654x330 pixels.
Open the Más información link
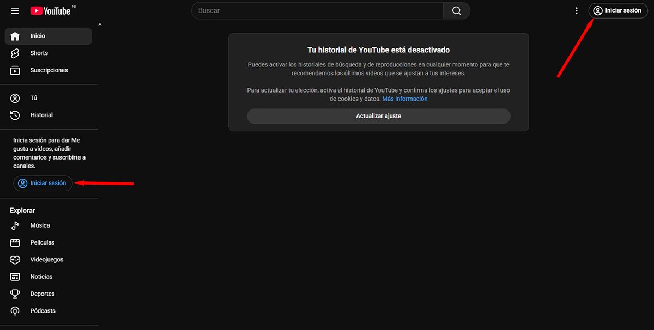click(405, 99)
